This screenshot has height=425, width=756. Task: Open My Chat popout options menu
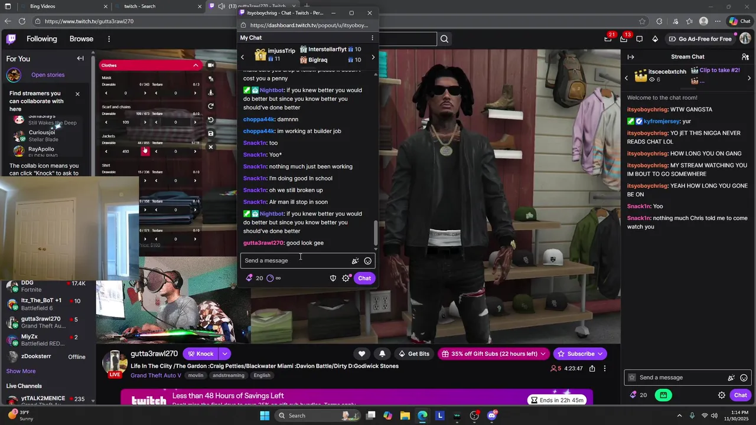372,38
